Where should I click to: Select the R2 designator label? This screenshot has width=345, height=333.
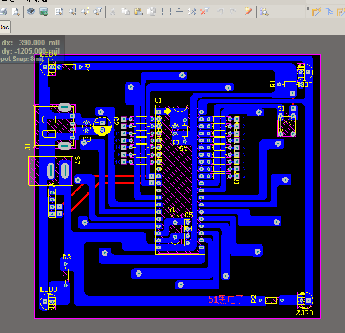click(x=254, y=299)
